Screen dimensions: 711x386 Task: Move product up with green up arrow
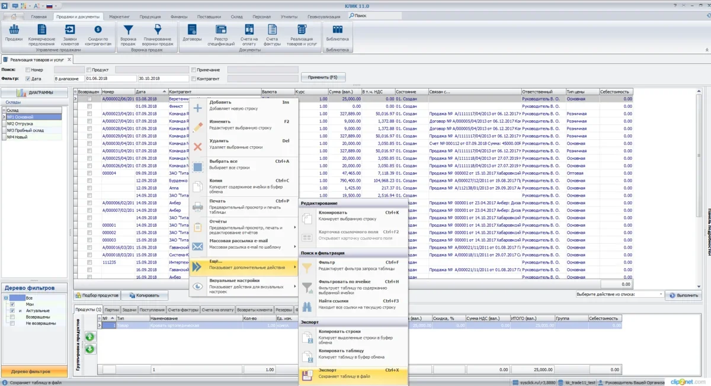[89, 337]
